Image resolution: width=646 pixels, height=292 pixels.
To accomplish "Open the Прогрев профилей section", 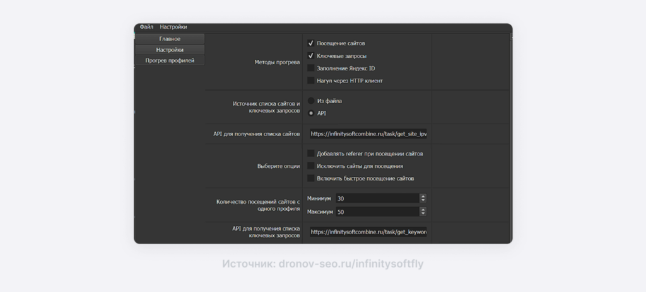I will click(170, 60).
